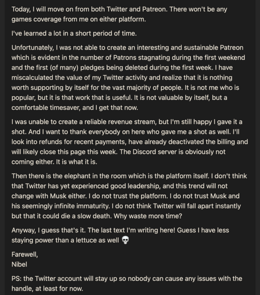Click the line 'staying power than a lettuce as well'
The width and height of the screenshot is (260, 295).
click(x=65, y=240)
